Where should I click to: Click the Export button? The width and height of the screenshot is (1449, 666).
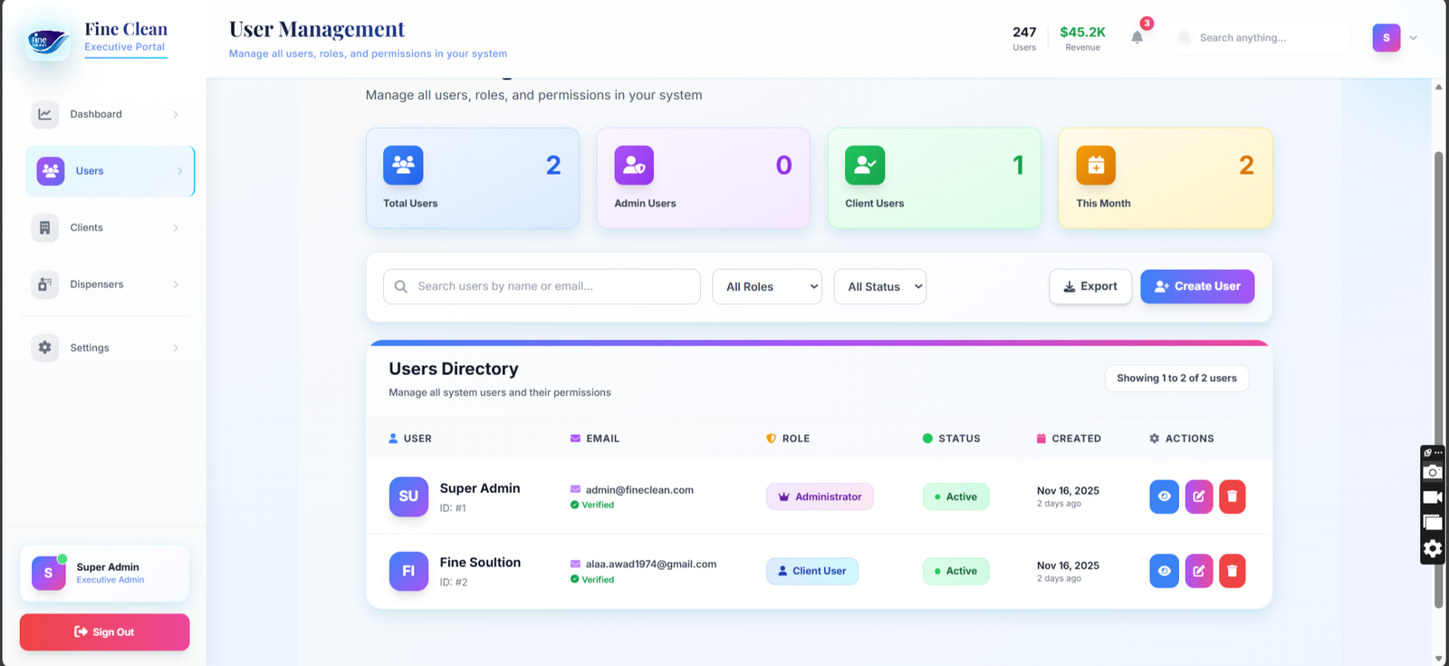tap(1089, 286)
